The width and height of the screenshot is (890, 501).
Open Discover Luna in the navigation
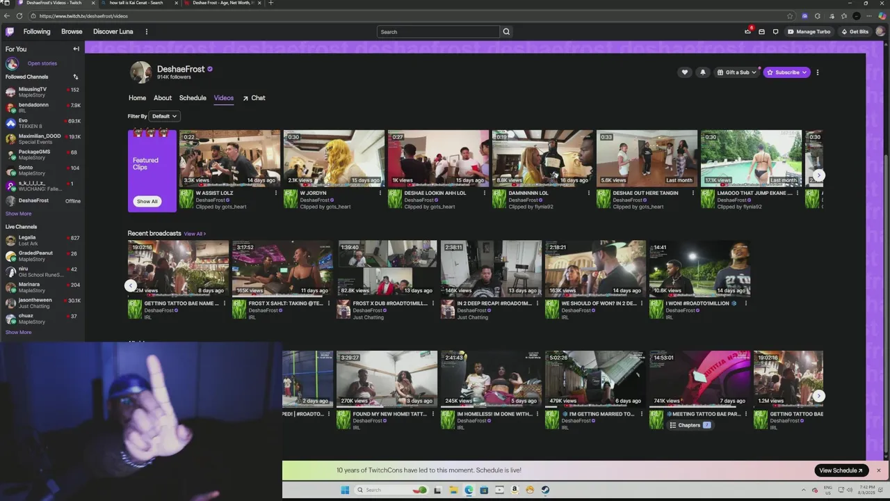(113, 31)
